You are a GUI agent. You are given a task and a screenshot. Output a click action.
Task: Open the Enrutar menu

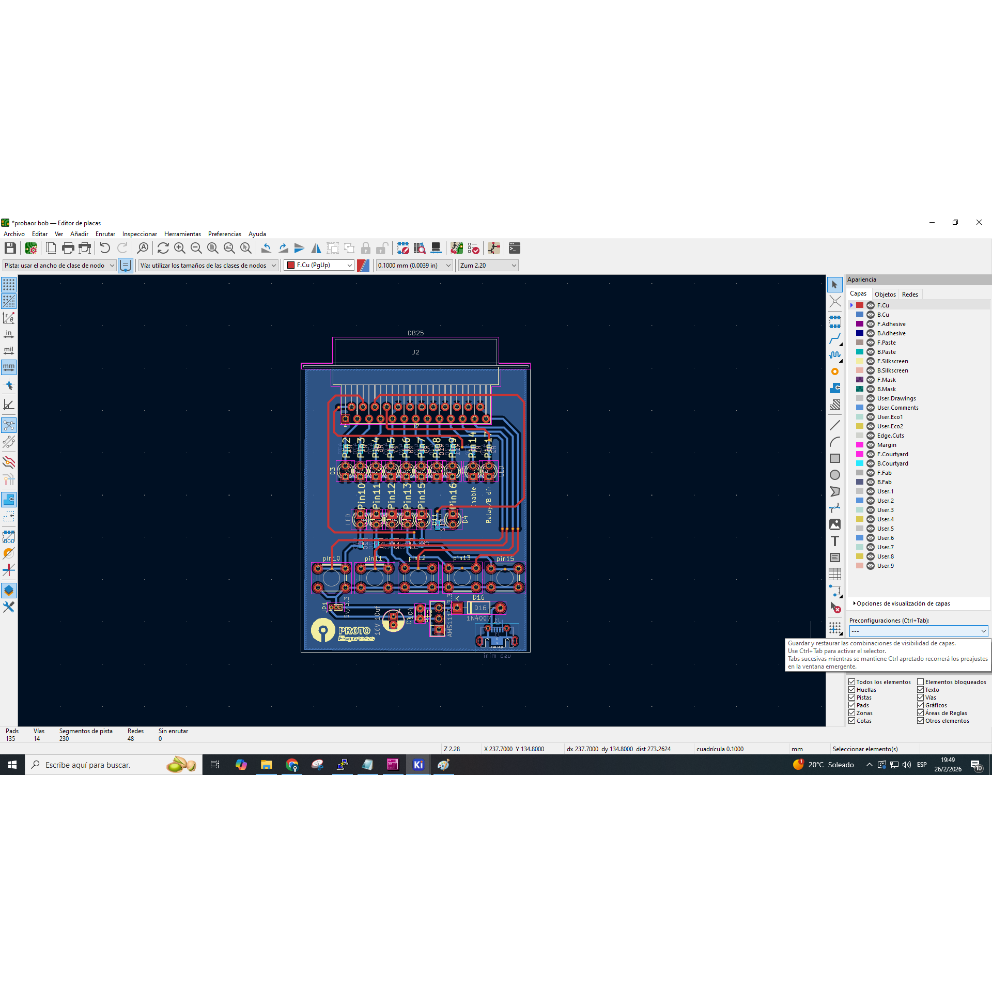click(105, 234)
